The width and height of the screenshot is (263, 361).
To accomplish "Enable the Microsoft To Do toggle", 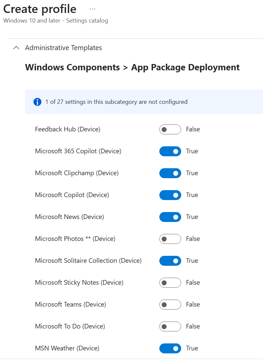I will click(170, 326).
